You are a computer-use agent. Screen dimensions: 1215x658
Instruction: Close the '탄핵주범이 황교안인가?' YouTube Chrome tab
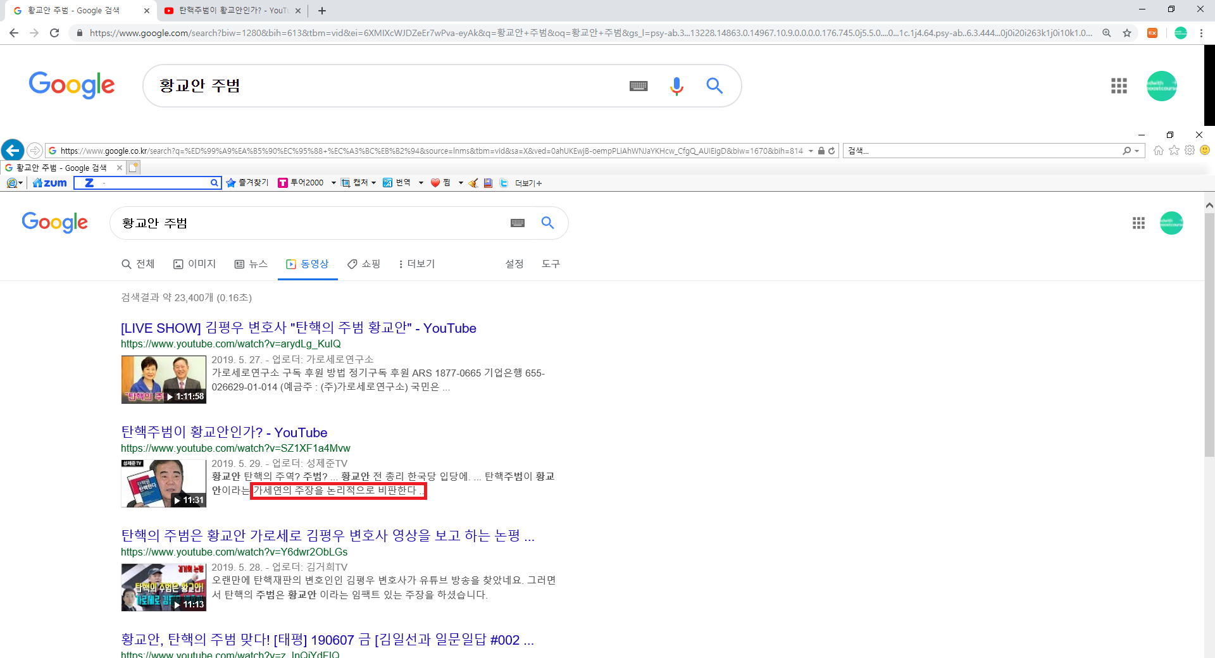298,11
